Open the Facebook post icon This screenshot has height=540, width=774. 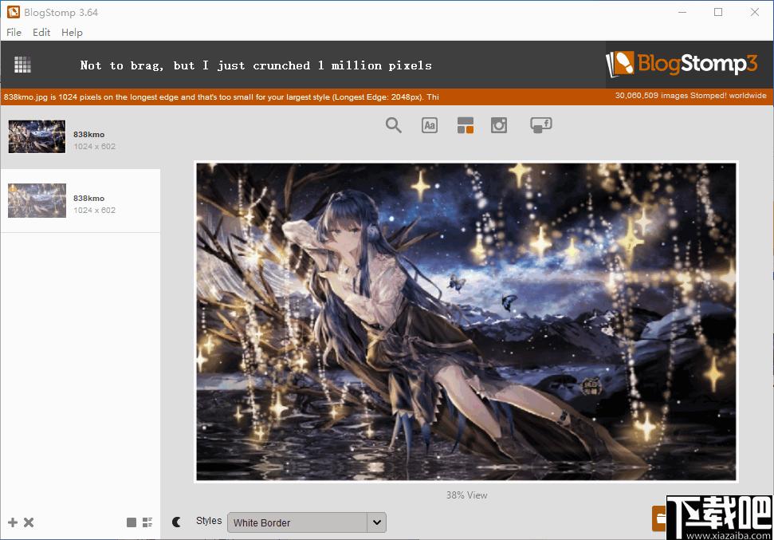(541, 125)
